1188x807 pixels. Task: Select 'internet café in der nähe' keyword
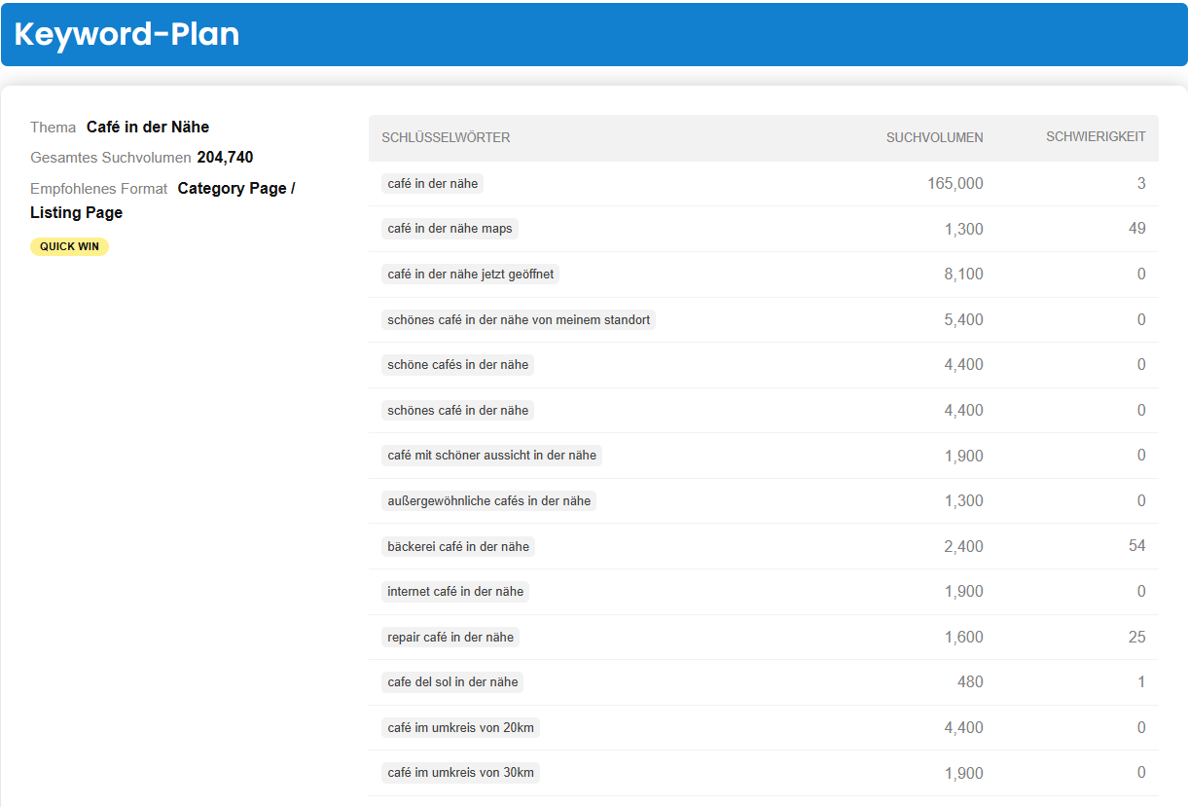point(455,592)
